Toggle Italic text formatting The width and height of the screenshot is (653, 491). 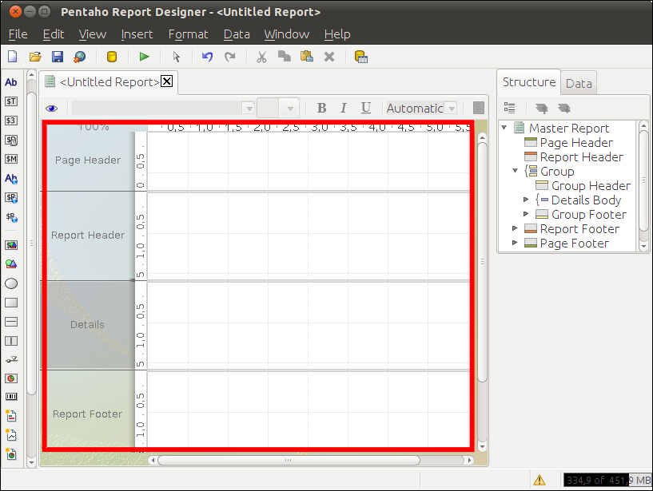344,109
